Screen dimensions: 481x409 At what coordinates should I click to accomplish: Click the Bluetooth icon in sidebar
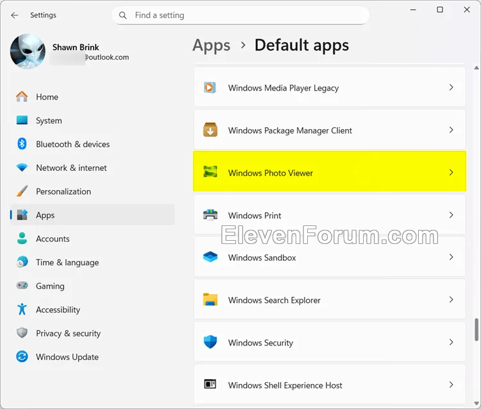[22, 144]
